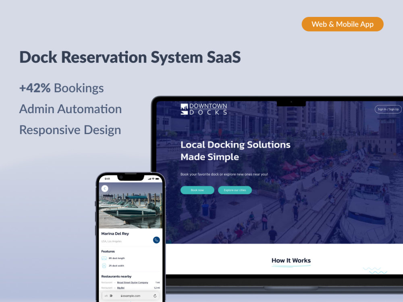Tap the aA text size icon

click(106, 296)
